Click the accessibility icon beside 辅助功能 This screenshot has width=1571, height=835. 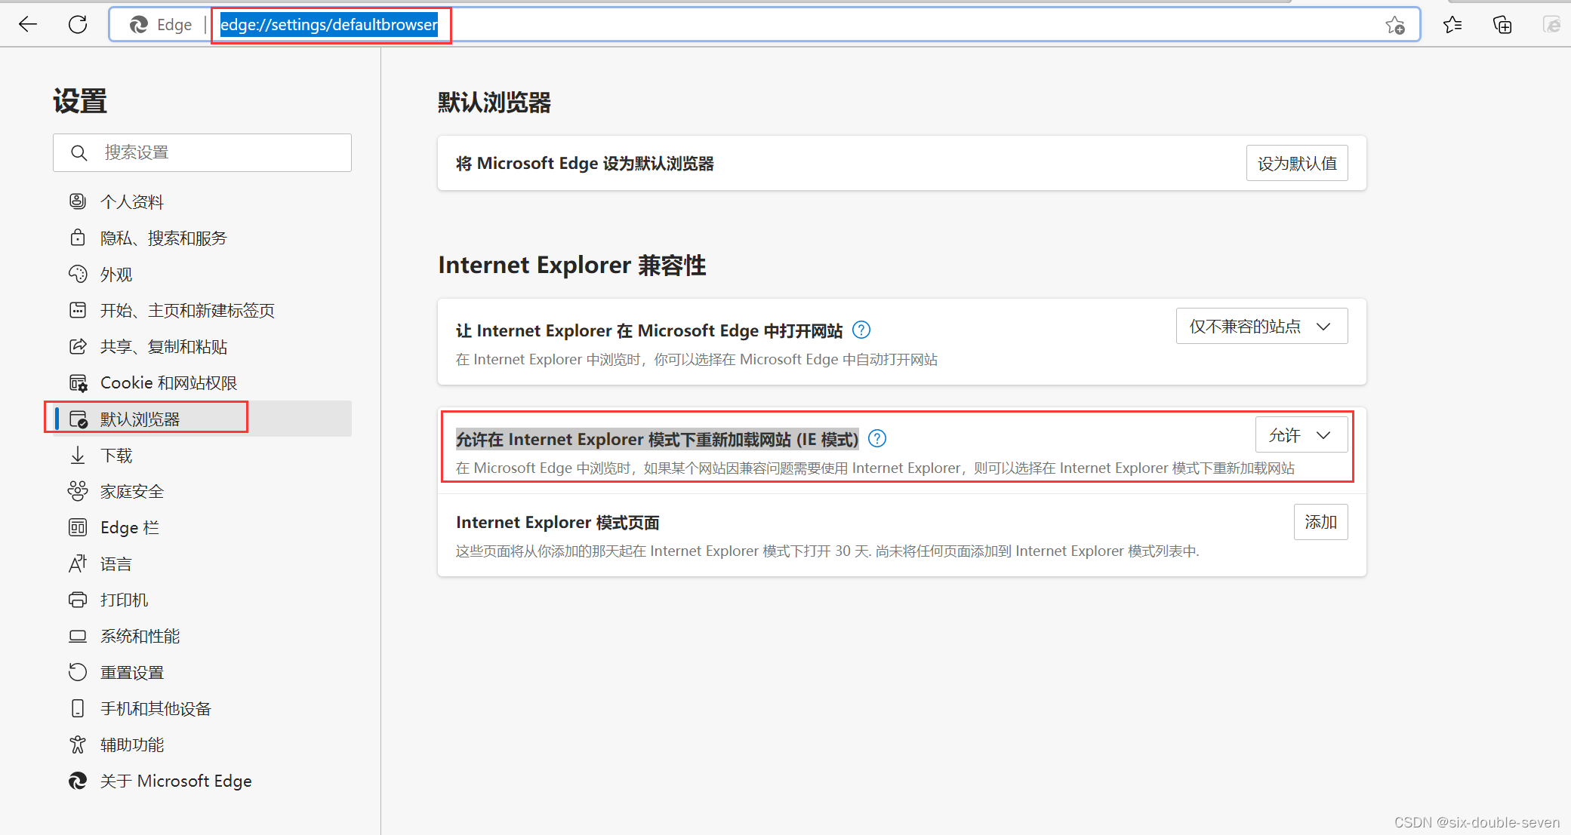point(78,744)
